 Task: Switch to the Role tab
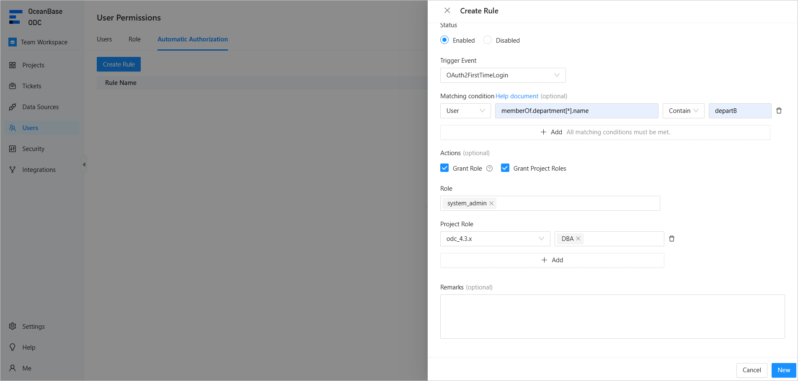(134, 39)
